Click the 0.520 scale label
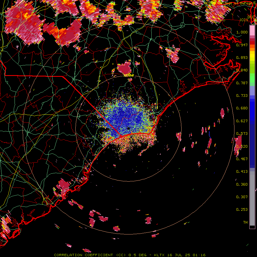This screenshot has height=257, width=257. (x=242, y=146)
